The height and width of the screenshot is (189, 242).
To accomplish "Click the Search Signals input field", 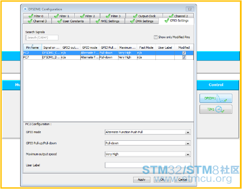I will click(x=42, y=37).
